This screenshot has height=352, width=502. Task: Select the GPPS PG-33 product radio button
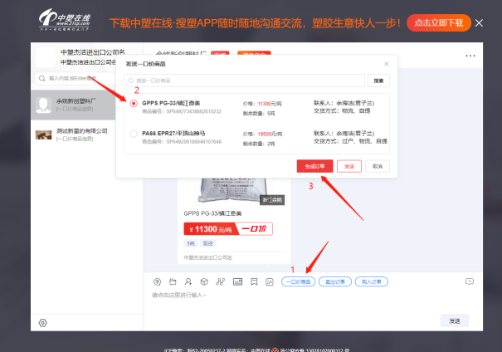pos(134,104)
